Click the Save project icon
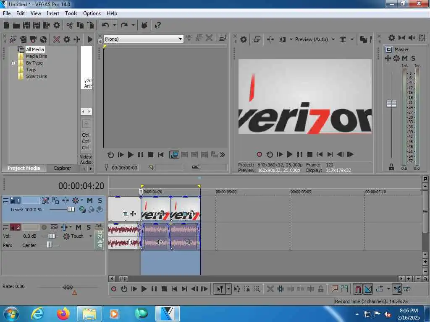The height and width of the screenshot is (322, 430). click(x=26, y=26)
